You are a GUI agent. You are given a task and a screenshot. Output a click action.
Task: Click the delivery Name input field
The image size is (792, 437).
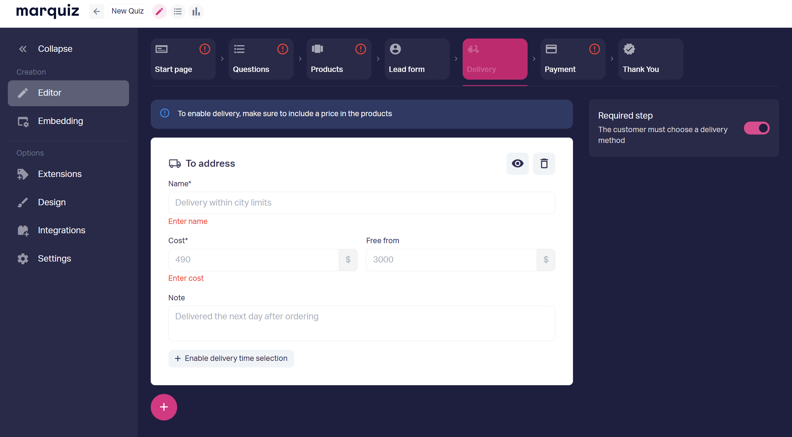(x=361, y=203)
